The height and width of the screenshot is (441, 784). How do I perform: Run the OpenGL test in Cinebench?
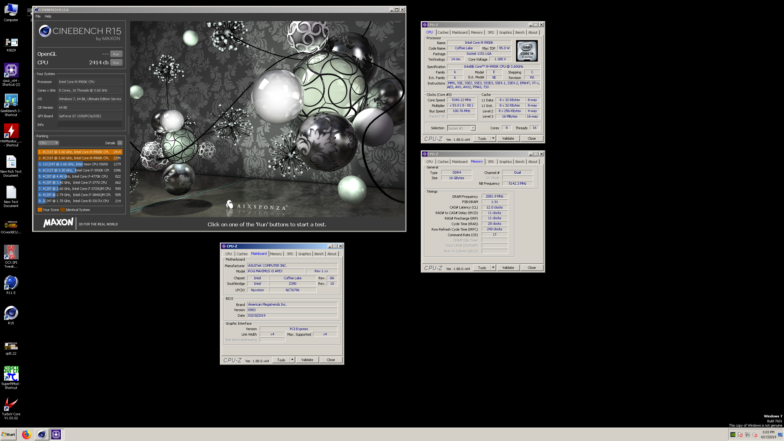pyautogui.click(x=116, y=54)
